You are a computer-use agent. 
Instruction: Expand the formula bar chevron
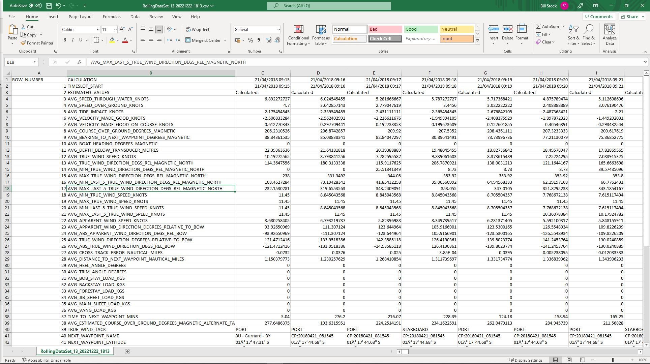(x=645, y=62)
